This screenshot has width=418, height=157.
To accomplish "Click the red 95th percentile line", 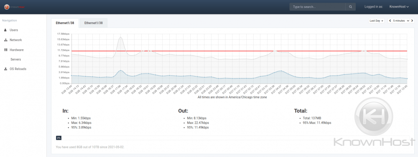I will (239, 51).
